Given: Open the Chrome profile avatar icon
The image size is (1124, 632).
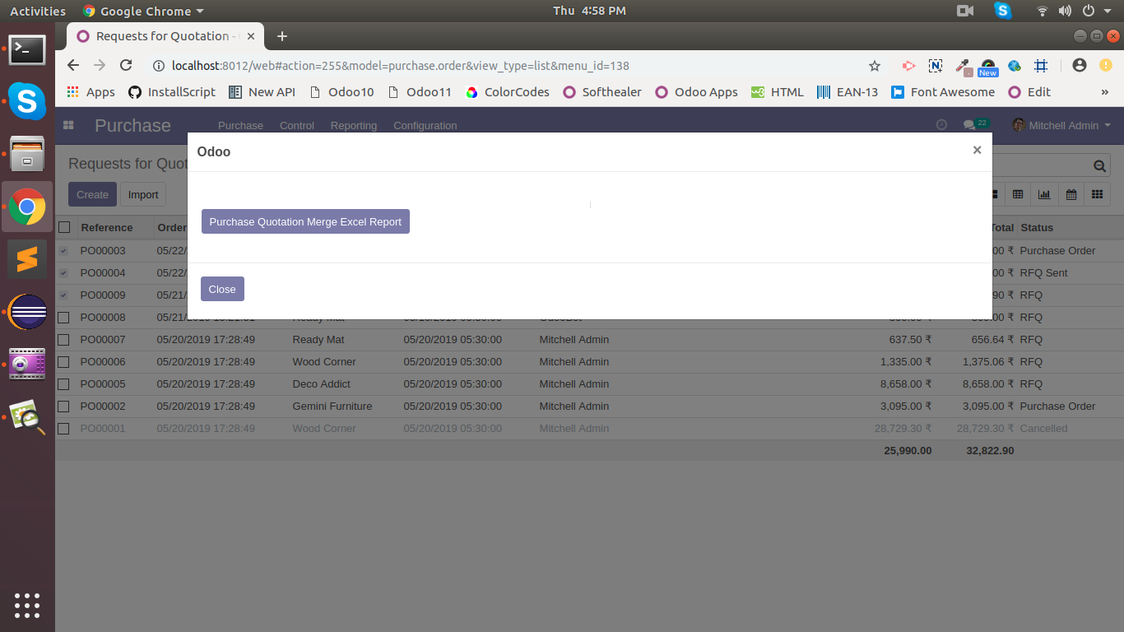Looking at the screenshot, I should [x=1080, y=66].
